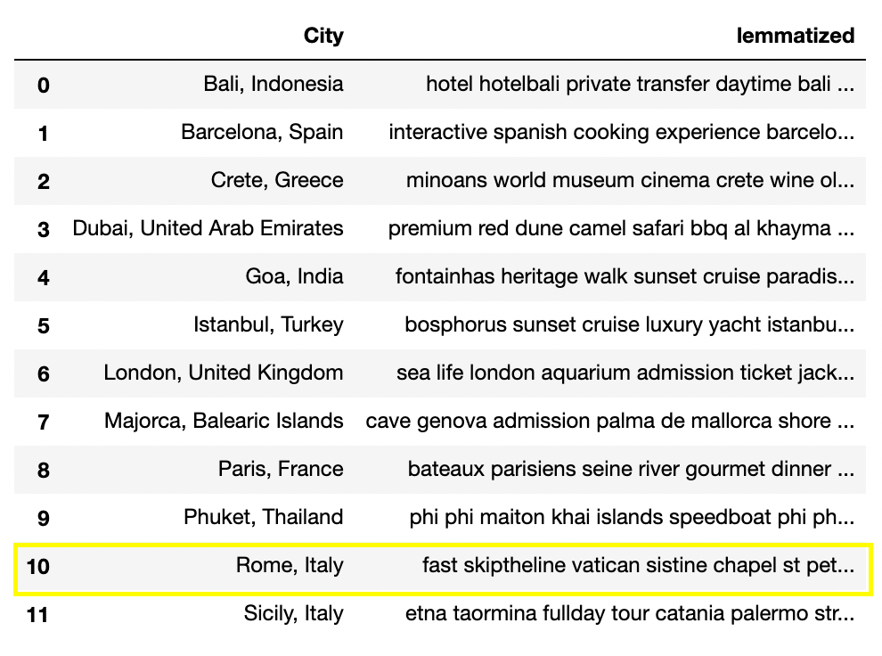Click row index 10
Image resolution: width=882 pixels, height=656 pixels.
[37, 566]
